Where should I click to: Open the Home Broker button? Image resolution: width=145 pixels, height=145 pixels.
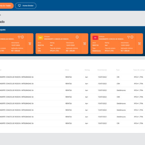tap(26, 6)
